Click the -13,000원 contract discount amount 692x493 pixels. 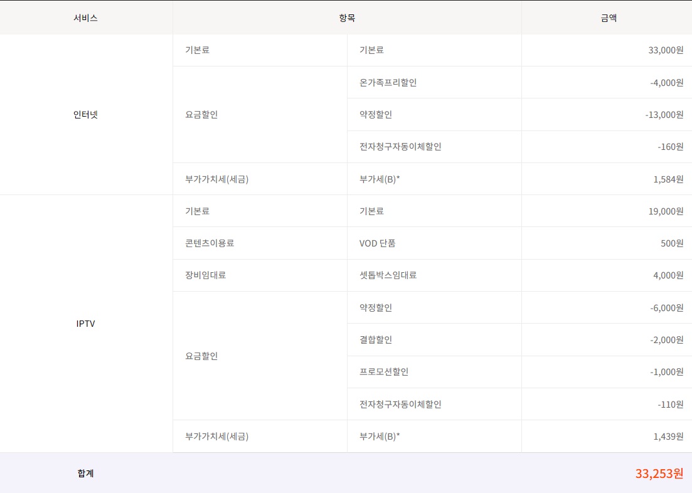point(664,115)
